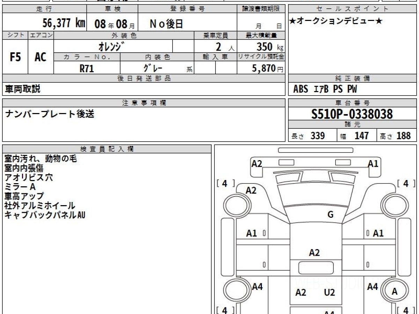Viewport: 419px width, 314px height.
Task: Click the width value 幅 147
Action: point(354,136)
